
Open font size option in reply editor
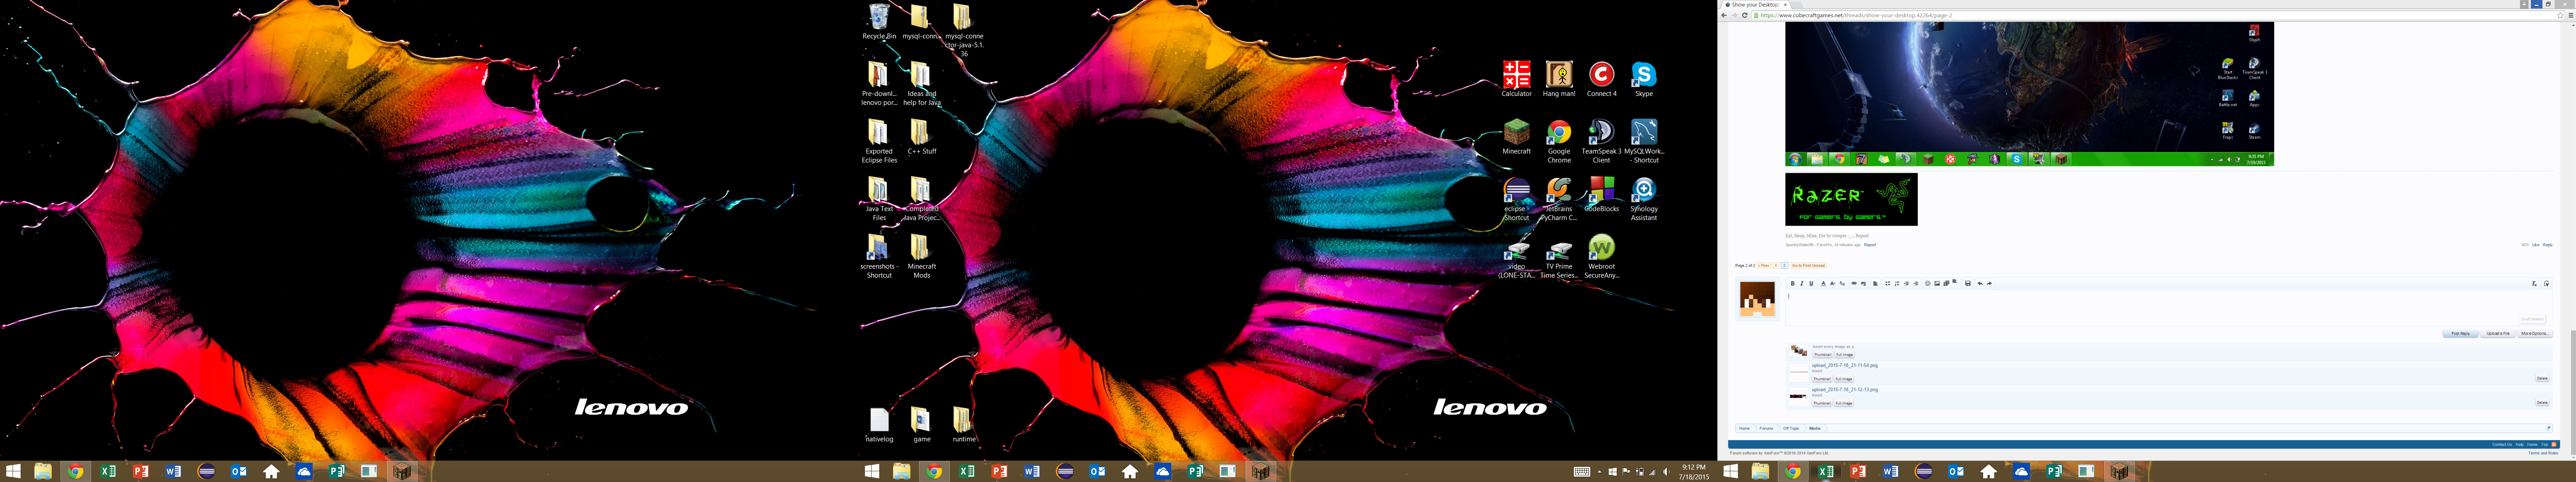click(1833, 283)
